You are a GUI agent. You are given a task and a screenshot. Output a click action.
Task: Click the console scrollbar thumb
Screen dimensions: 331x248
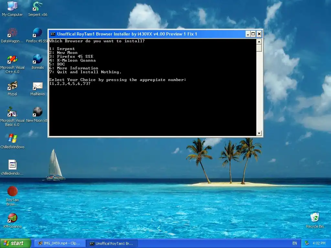(259, 48)
